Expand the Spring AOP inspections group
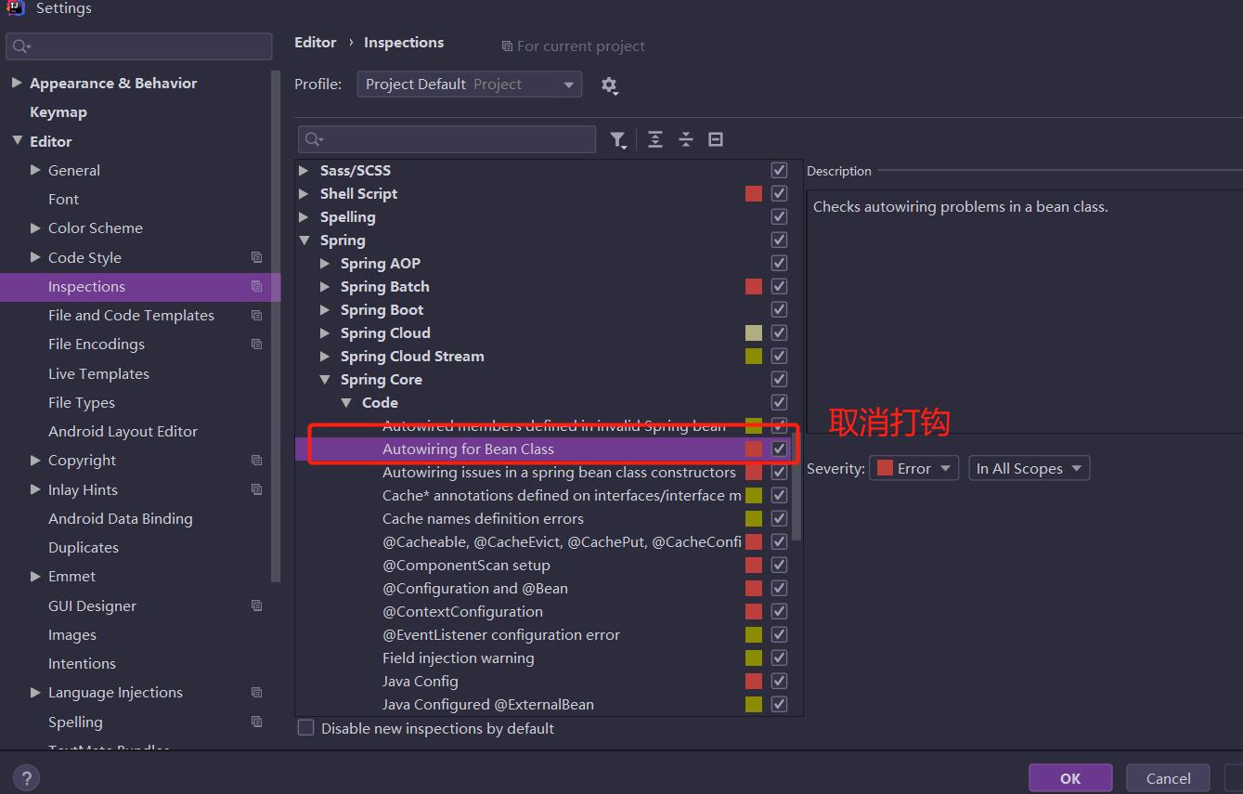The image size is (1243, 794). point(325,263)
